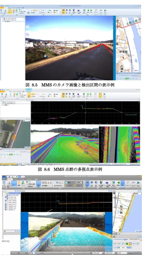The height and width of the screenshot is (258, 142).
Task: Select 点群色 coloring in bottom window
Action: pos(78,183)
